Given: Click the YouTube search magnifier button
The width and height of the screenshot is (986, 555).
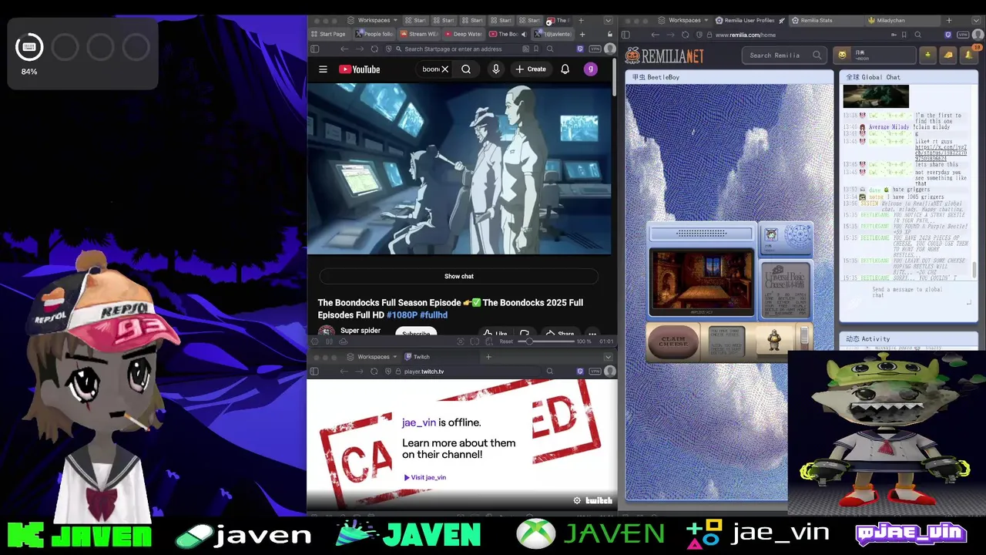Looking at the screenshot, I should click(x=466, y=69).
